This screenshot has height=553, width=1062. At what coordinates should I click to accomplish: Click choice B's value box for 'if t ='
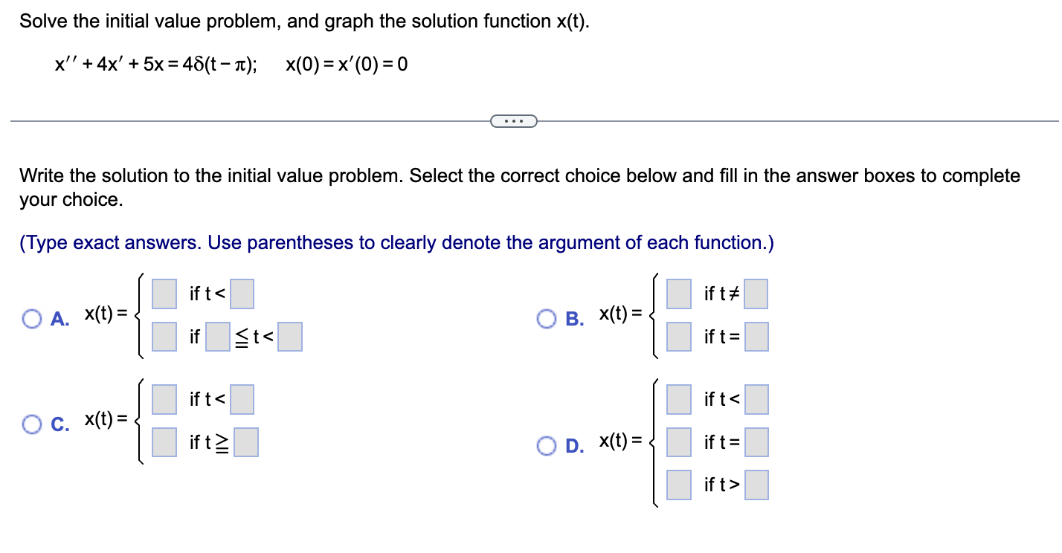pyautogui.click(x=678, y=336)
